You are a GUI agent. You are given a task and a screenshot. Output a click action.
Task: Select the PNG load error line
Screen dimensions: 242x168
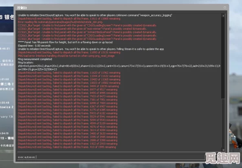click(x=66, y=56)
